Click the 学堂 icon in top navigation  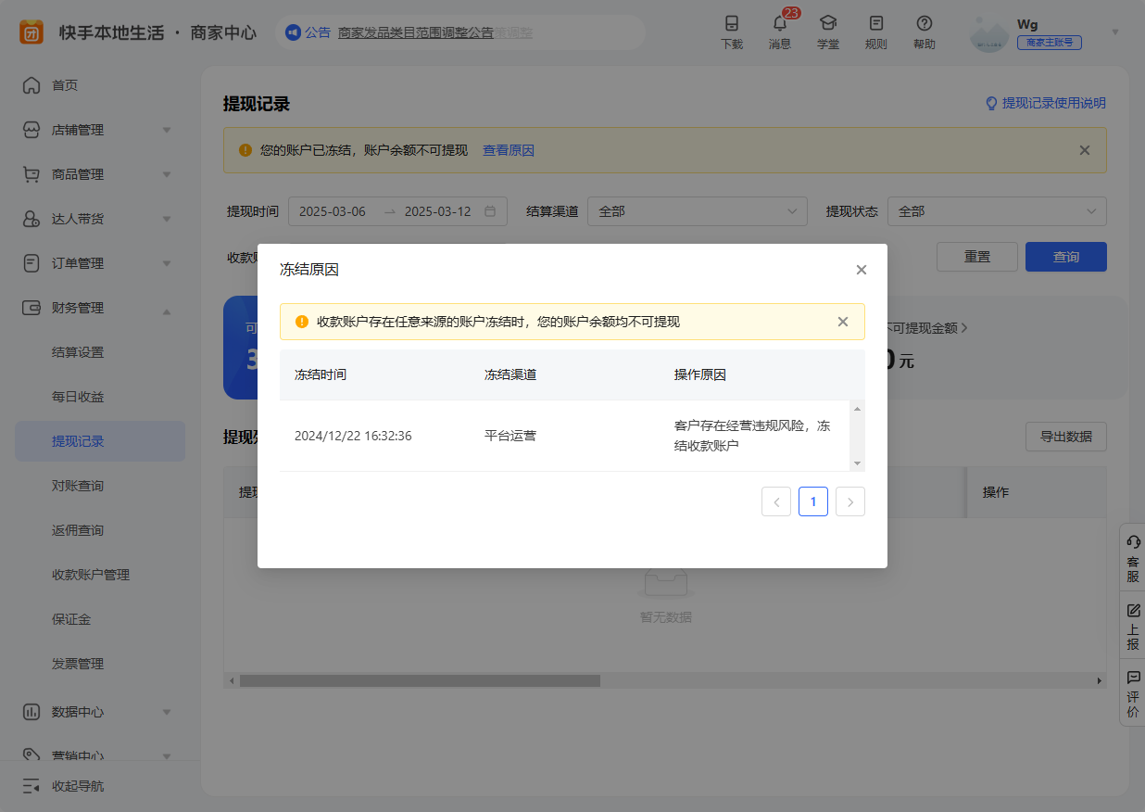[828, 31]
